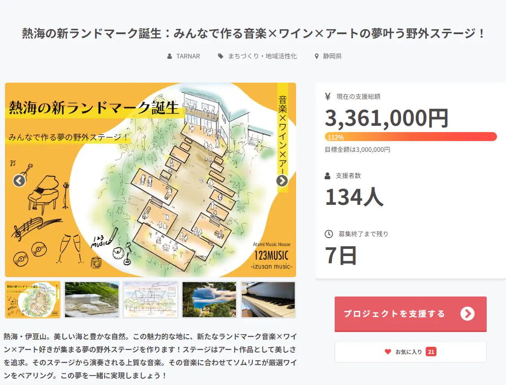Click the previous slide arrow on carousel
Screen dimensions: 506x385
[x=19, y=181]
